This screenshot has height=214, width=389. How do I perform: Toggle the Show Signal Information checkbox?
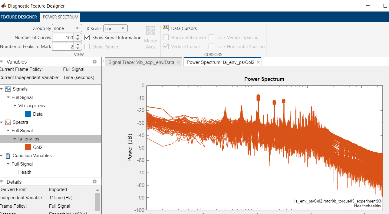click(87, 38)
